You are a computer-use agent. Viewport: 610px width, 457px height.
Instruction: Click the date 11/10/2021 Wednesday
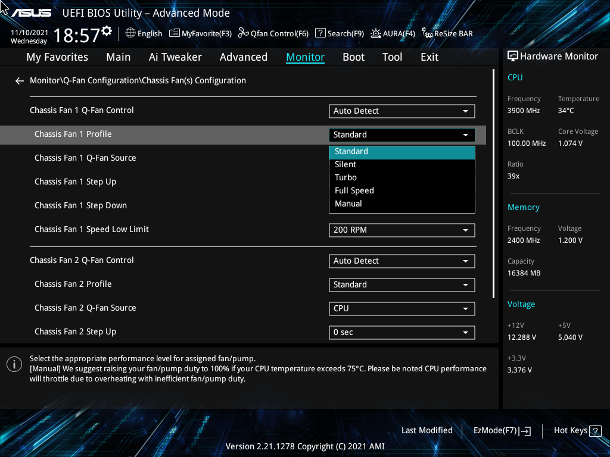click(x=29, y=37)
